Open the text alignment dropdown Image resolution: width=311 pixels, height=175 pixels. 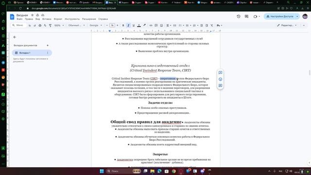169,25
